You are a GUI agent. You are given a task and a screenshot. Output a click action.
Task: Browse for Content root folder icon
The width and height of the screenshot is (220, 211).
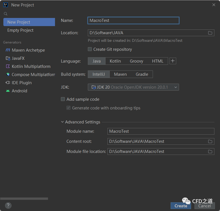210,141
